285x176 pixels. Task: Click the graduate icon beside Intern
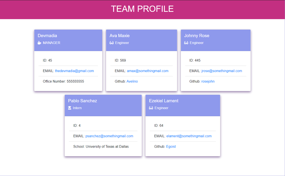click(70, 108)
